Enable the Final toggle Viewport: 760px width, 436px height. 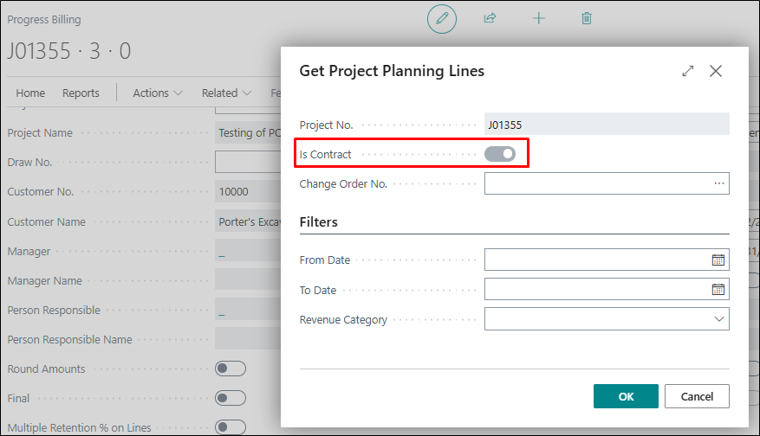[231, 398]
